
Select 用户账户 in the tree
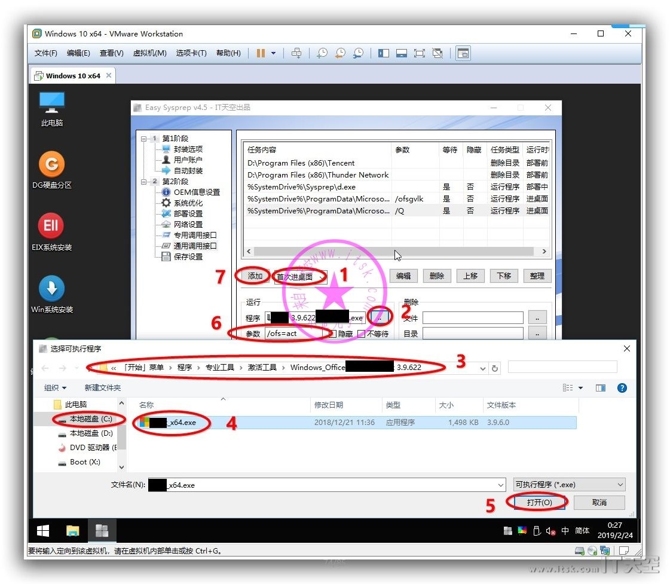click(x=188, y=160)
